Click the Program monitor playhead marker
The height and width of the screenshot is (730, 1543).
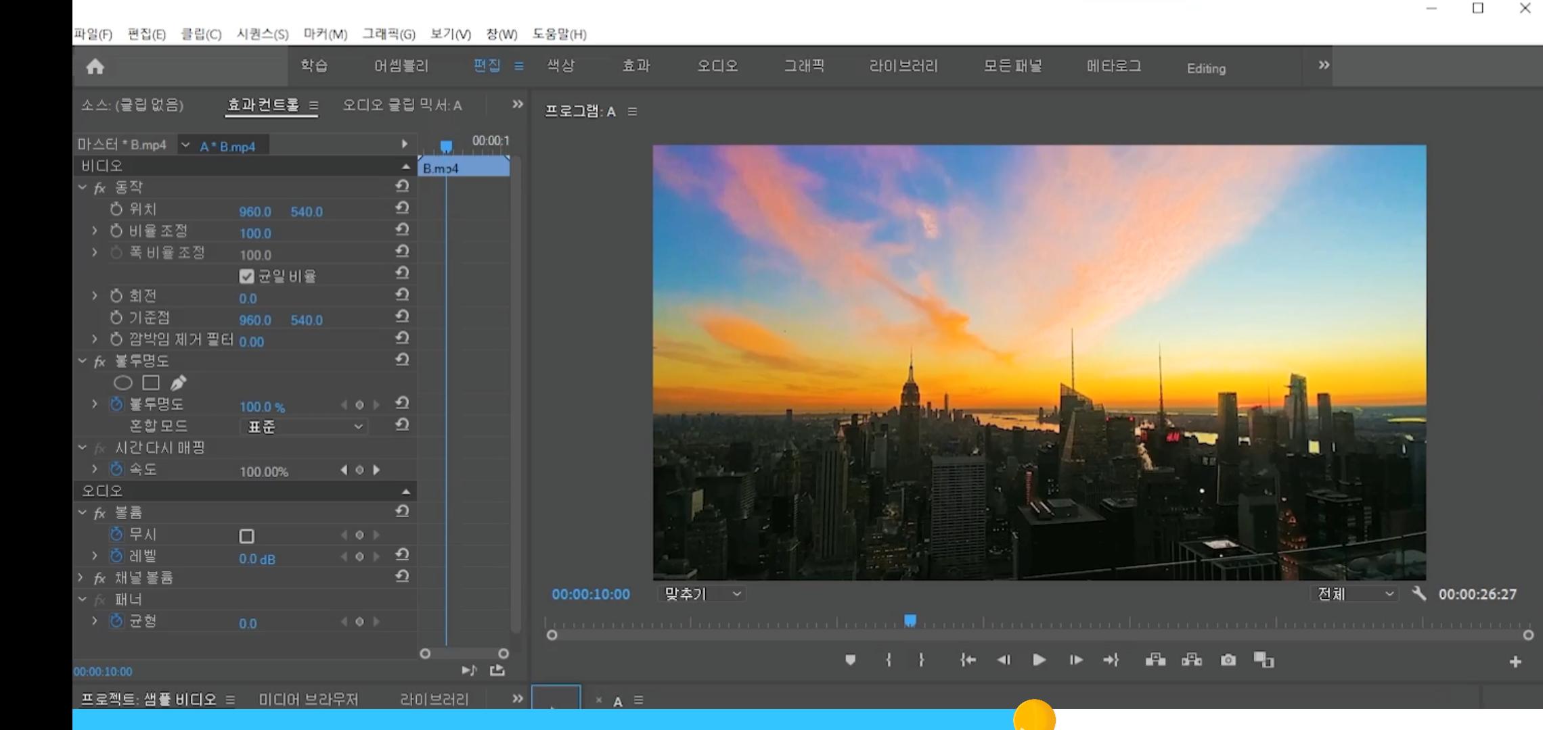[910, 620]
